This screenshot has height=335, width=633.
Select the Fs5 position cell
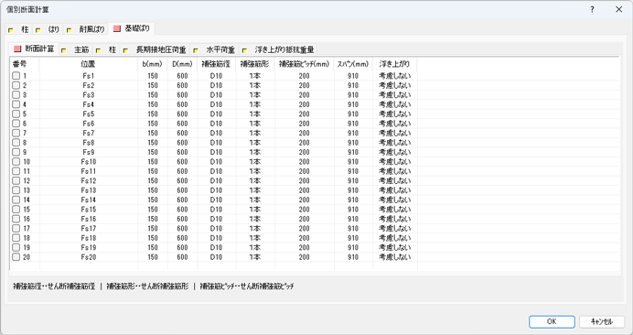(x=89, y=114)
